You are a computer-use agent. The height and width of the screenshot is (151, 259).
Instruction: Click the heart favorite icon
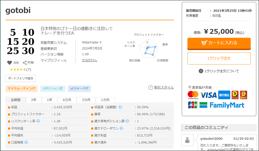pyautogui.click(x=9, y=63)
